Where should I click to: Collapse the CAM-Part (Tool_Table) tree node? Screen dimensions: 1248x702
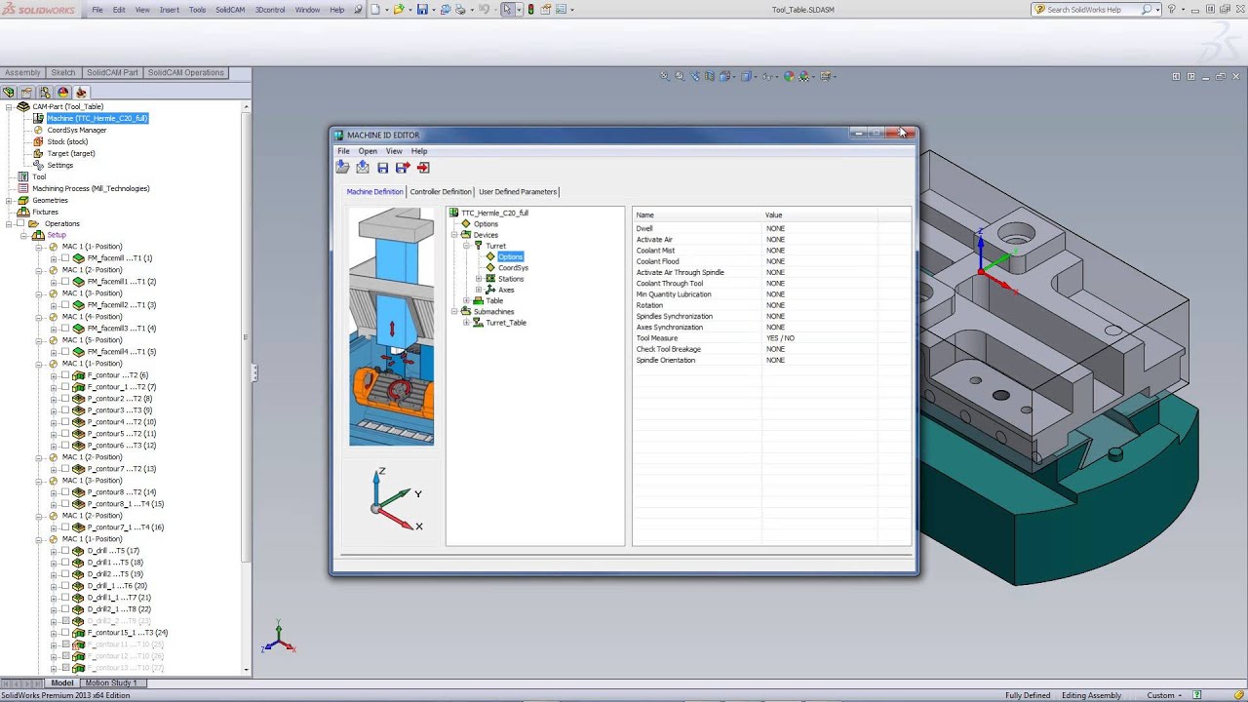tap(9, 106)
